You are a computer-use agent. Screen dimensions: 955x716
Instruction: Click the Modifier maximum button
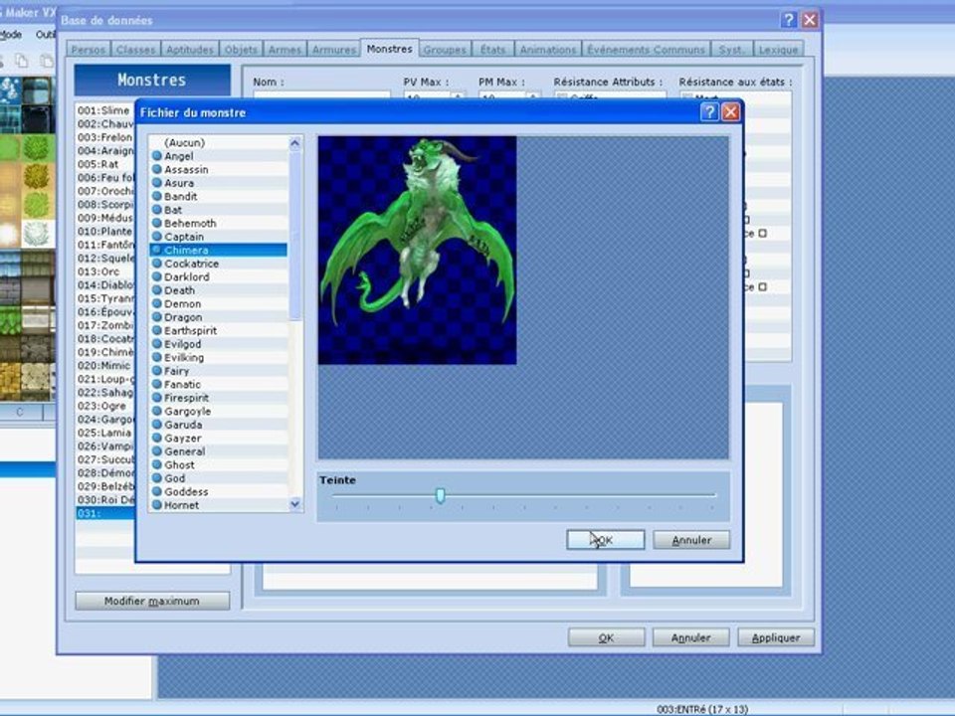(x=152, y=601)
